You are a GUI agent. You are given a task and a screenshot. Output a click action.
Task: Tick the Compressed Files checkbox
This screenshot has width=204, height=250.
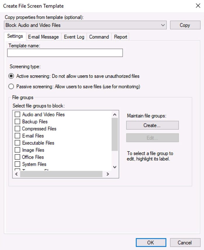(x=17, y=129)
